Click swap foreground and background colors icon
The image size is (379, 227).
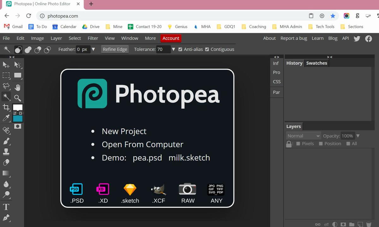click(15, 113)
